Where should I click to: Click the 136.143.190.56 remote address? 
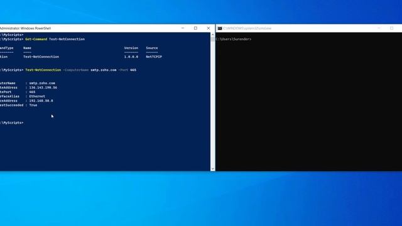pyautogui.click(x=43, y=88)
